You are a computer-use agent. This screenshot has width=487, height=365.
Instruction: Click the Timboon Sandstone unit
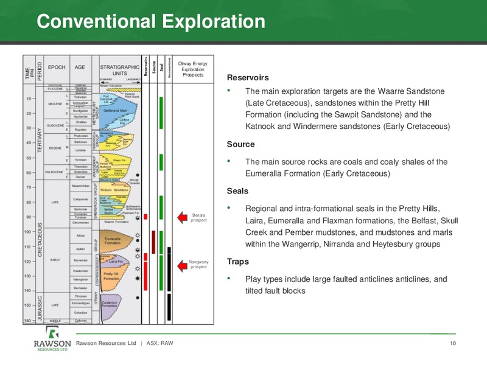(x=114, y=190)
